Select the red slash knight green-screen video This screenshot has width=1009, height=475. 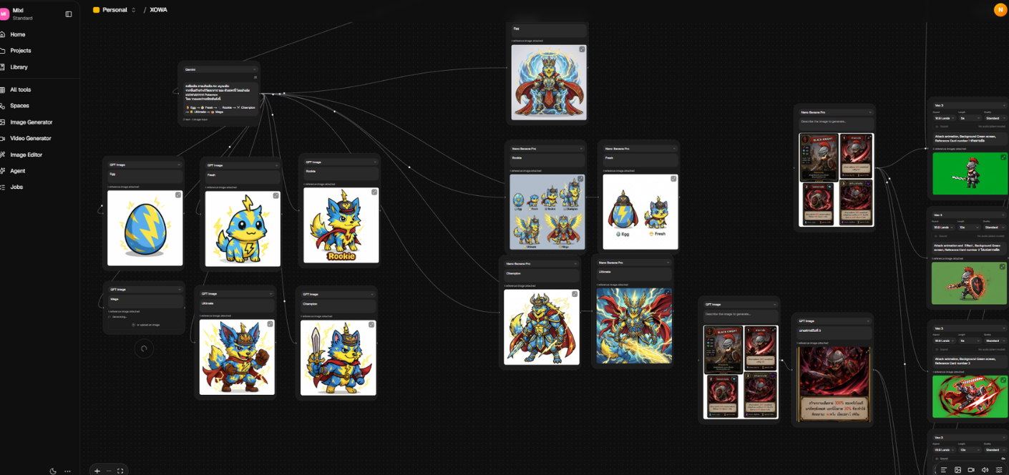point(970,396)
